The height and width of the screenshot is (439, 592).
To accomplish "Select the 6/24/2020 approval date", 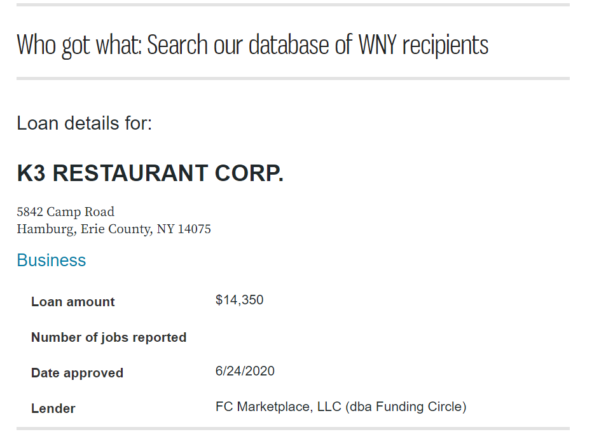I will (x=245, y=371).
